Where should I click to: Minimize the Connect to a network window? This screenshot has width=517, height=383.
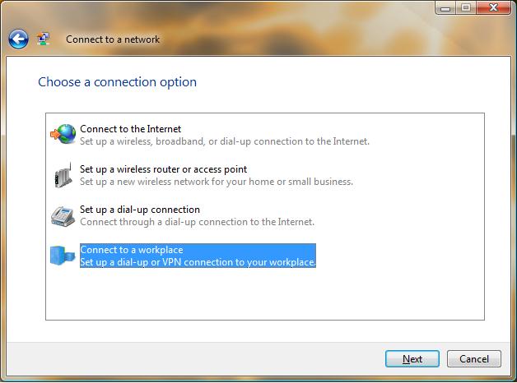(445, 7)
